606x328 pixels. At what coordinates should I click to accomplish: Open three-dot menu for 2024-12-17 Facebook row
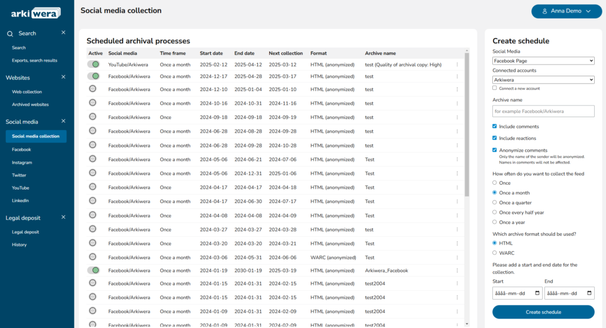point(457,76)
